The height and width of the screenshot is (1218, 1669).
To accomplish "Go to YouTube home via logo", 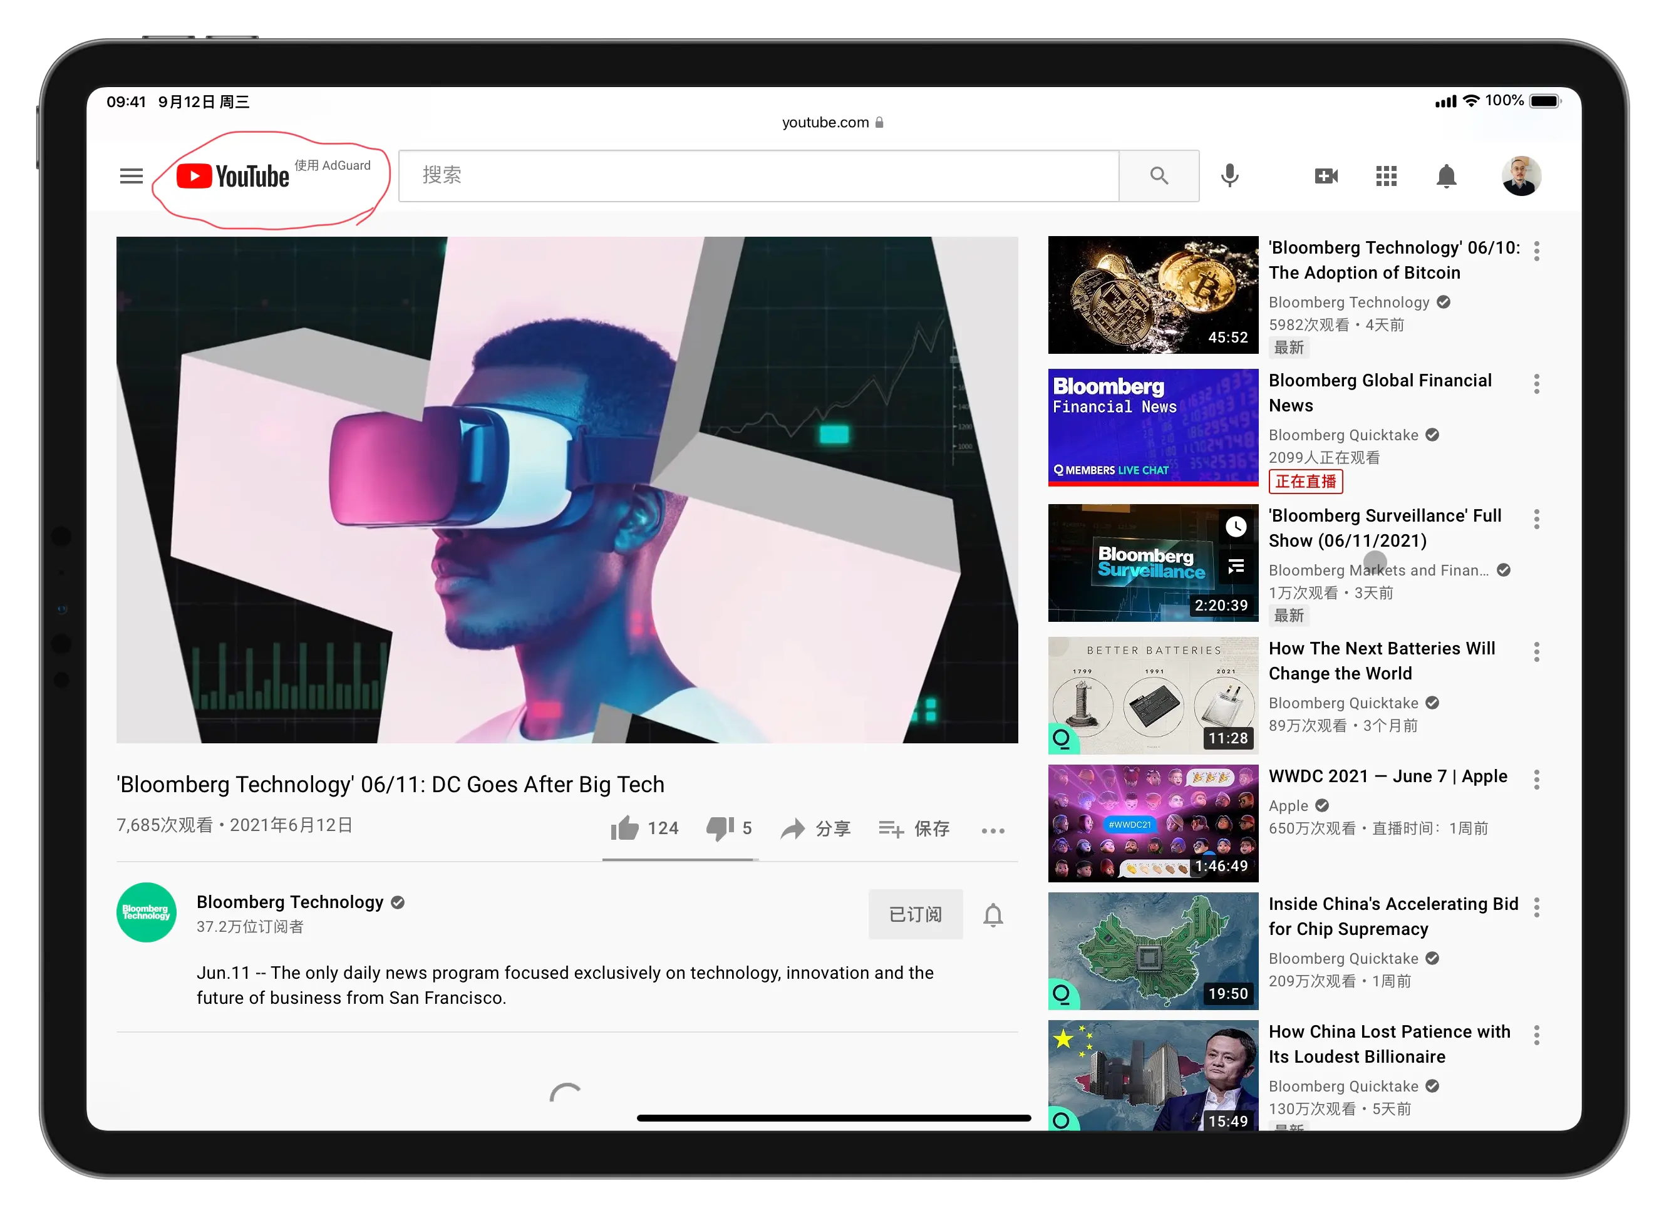I will [233, 176].
